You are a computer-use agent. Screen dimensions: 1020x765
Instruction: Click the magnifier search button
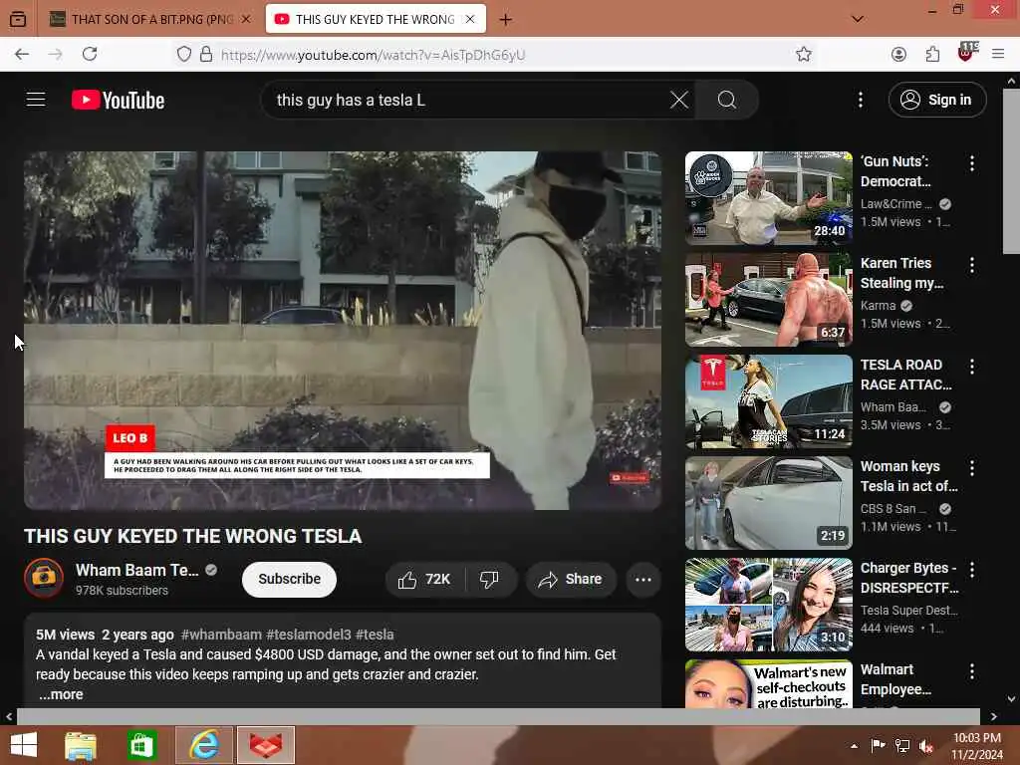point(726,100)
